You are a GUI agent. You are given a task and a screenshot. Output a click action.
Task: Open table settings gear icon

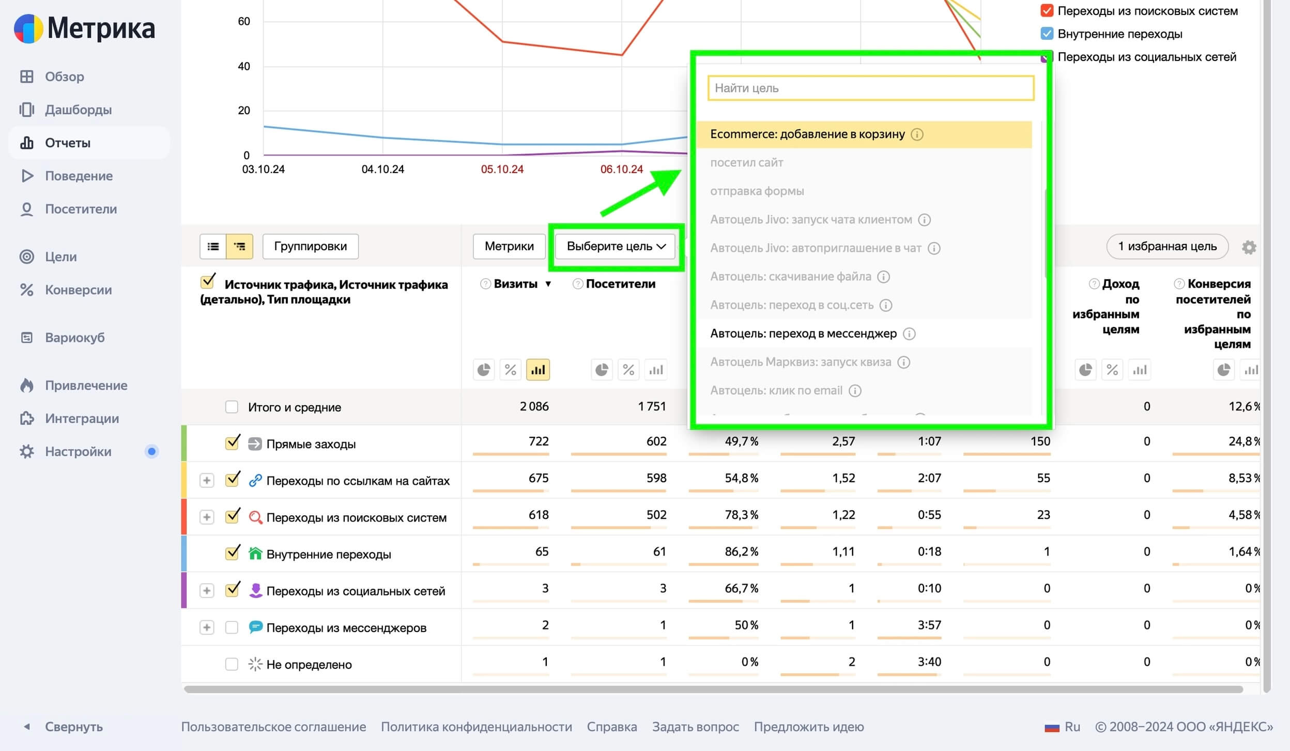pyautogui.click(x=1249, y=247)
